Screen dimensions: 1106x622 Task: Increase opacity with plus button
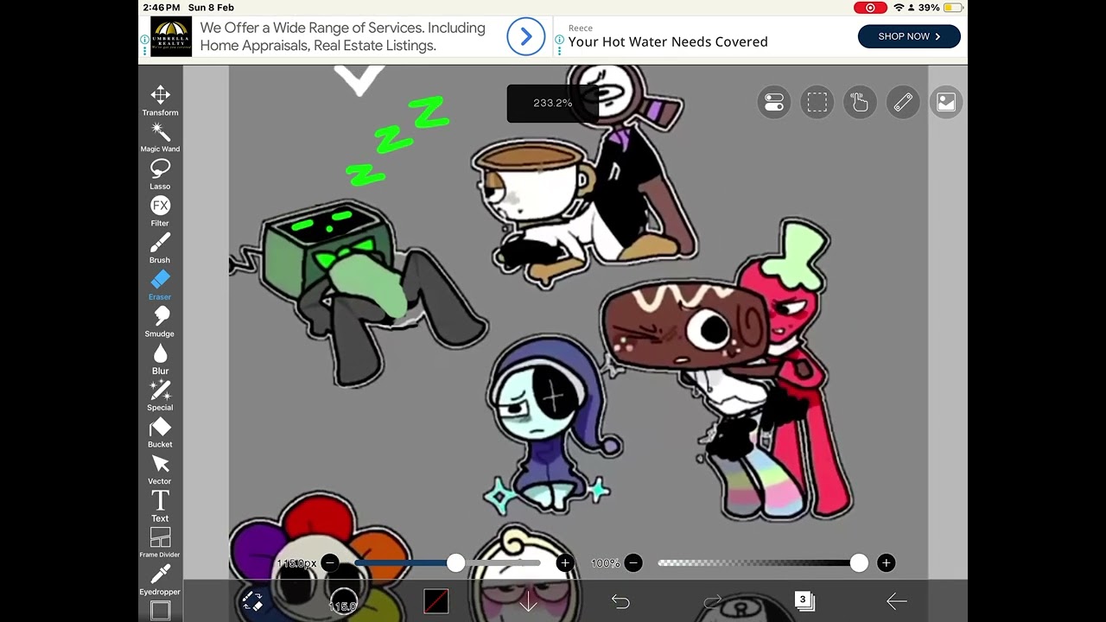pos(886,563)
